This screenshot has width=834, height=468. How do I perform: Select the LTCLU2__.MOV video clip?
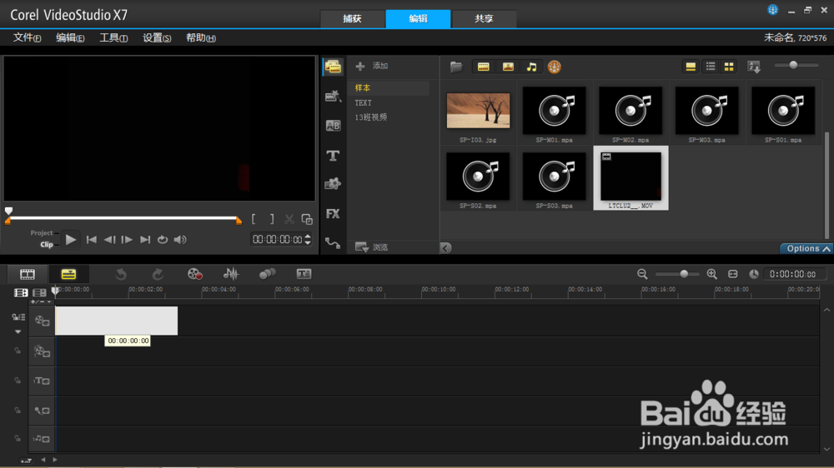pyautogui.click(x=631, y=177)
